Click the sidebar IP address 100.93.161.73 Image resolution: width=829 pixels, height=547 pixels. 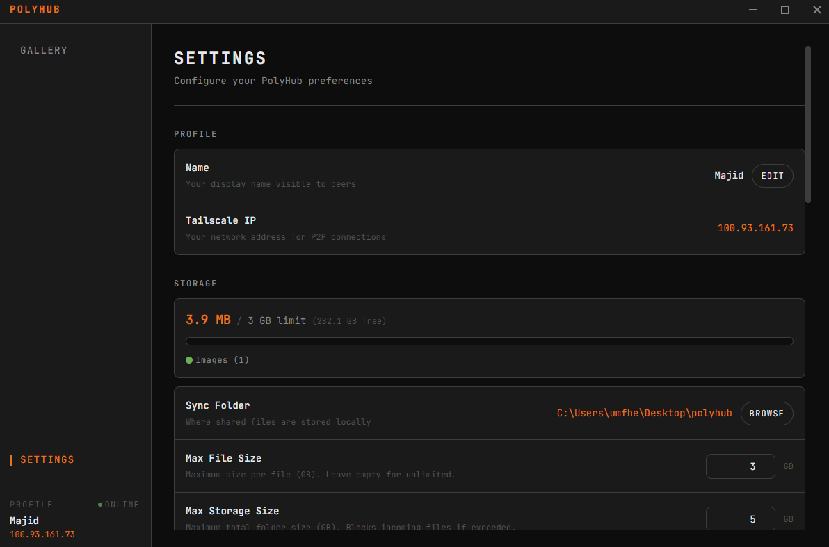42,536
